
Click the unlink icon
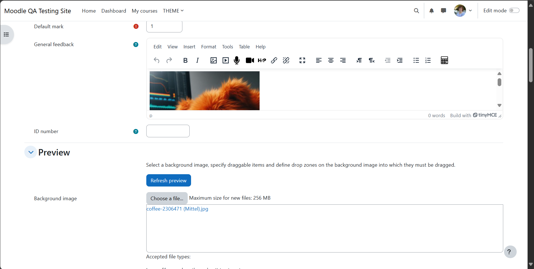286,60
